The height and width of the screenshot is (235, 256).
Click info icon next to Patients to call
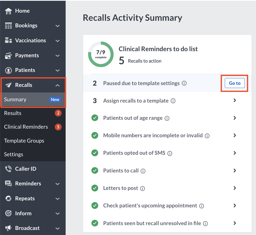tap(143, 171)
